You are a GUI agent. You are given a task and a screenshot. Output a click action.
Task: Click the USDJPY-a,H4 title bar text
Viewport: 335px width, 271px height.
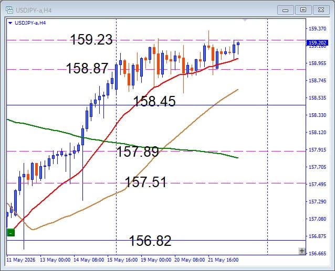[x=34, y=10]
